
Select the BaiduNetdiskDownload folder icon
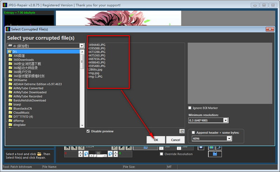[x=10, y=100]
